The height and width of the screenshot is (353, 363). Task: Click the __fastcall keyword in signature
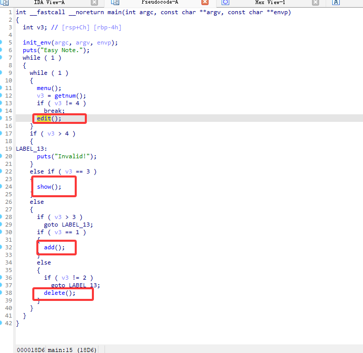(x=47, y=12)
